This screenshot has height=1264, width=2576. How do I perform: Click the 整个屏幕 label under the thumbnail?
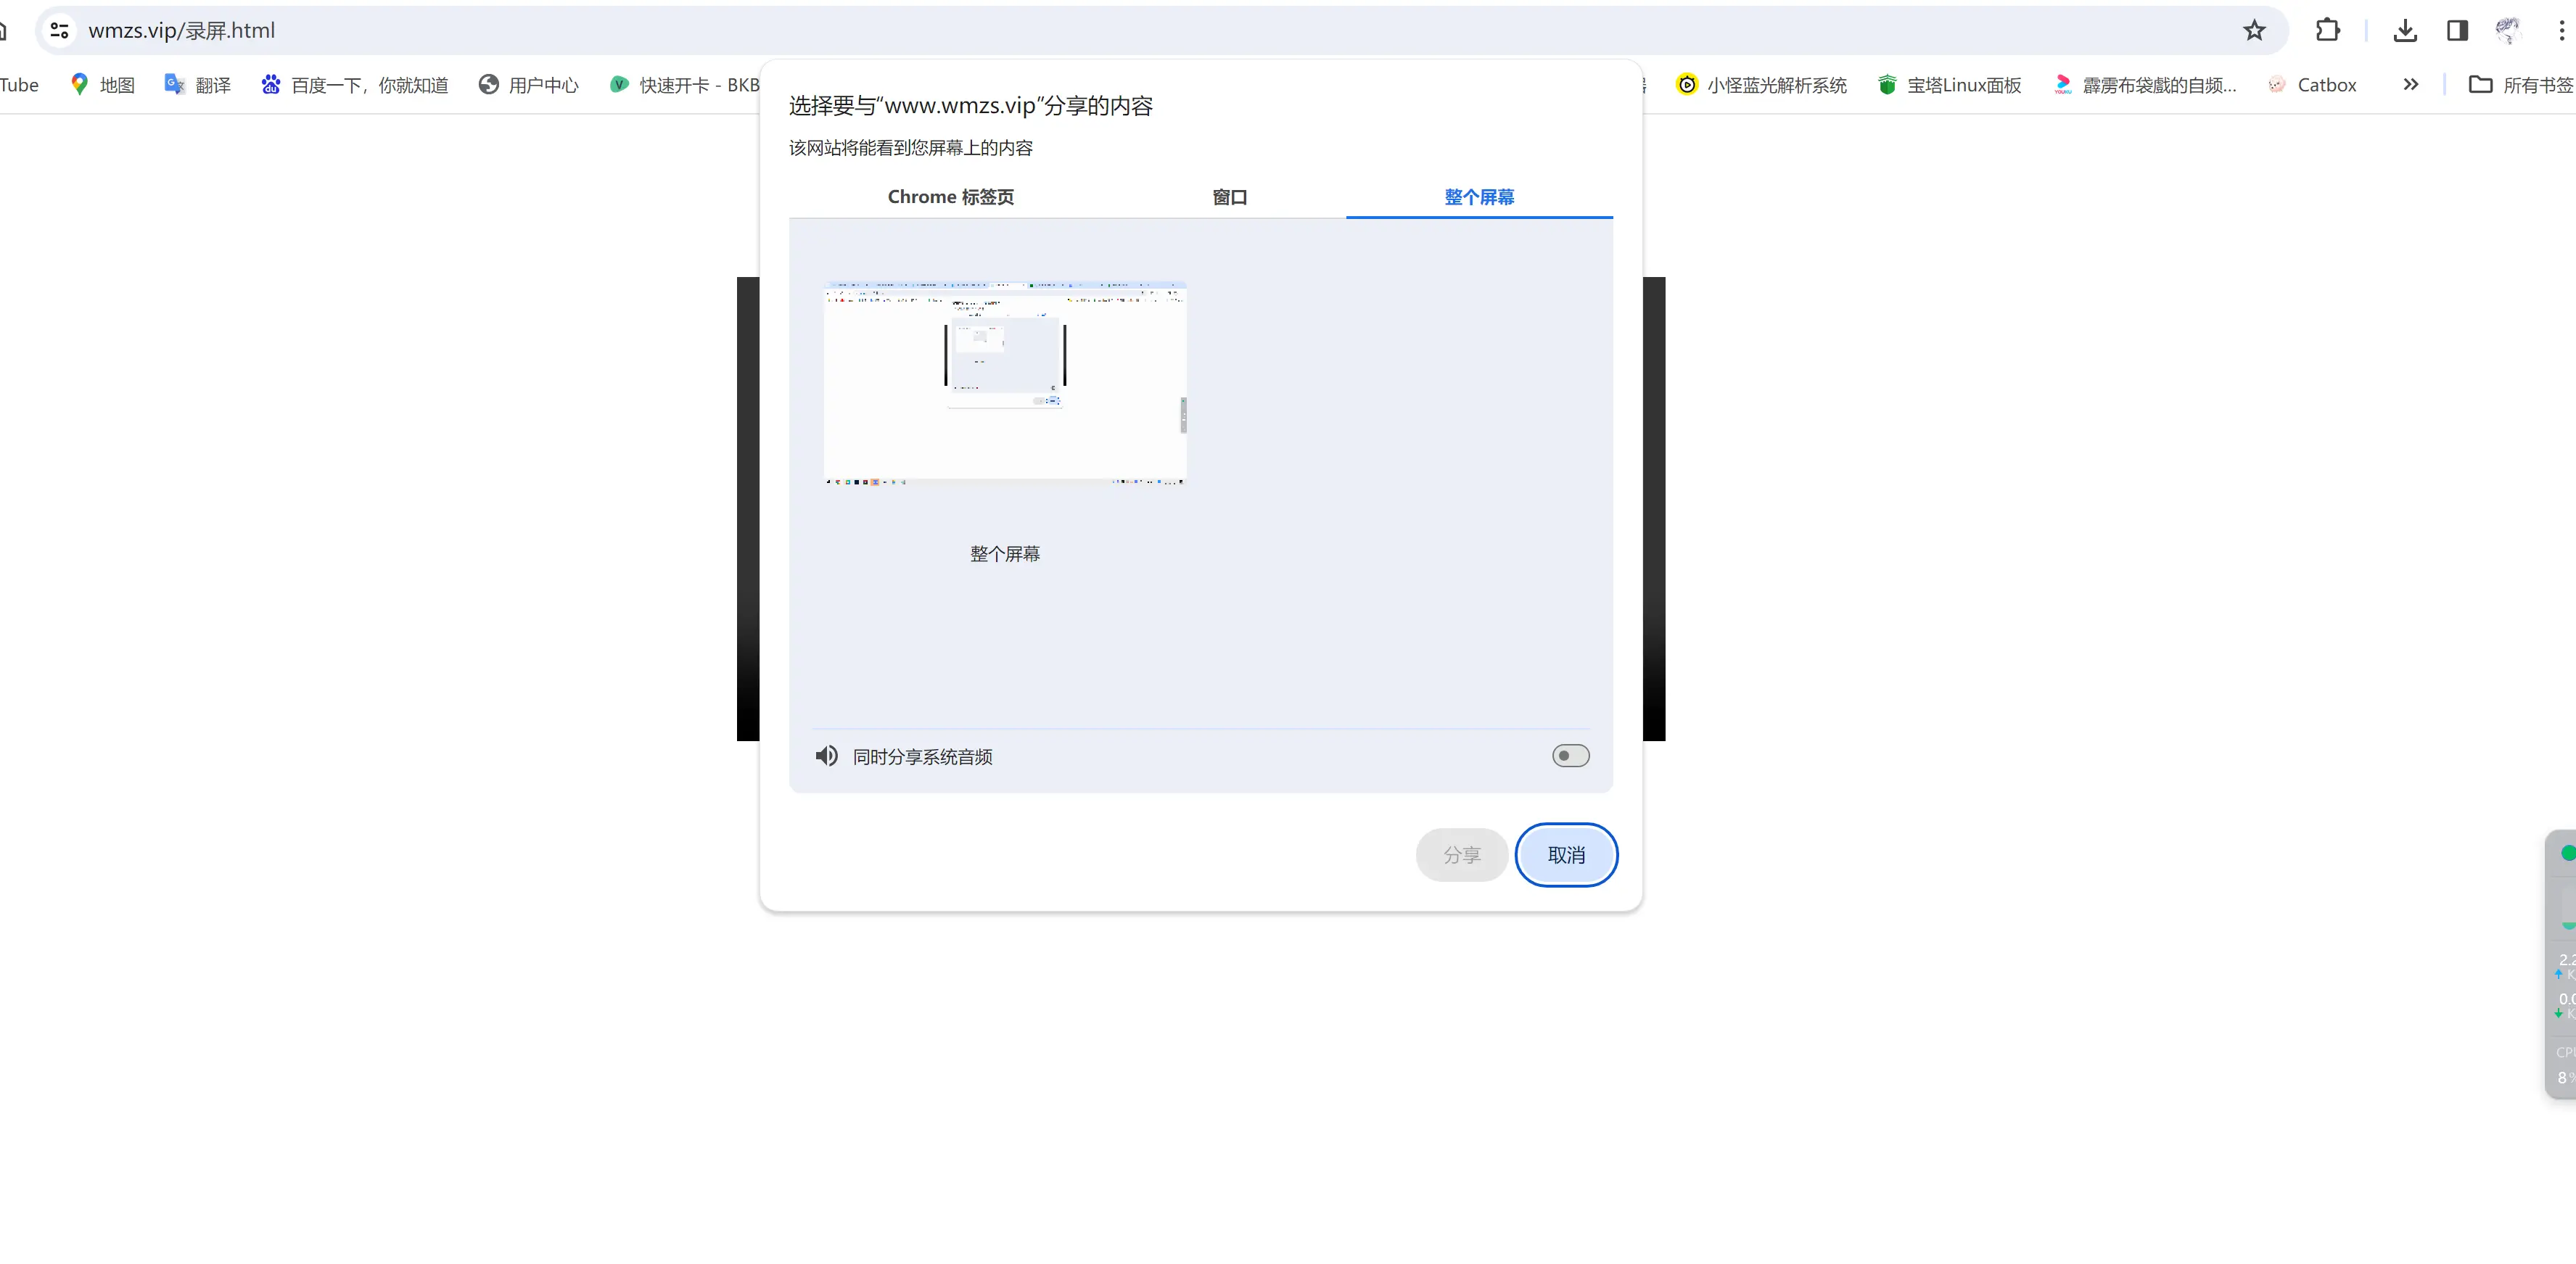[x=1005, y=554]
